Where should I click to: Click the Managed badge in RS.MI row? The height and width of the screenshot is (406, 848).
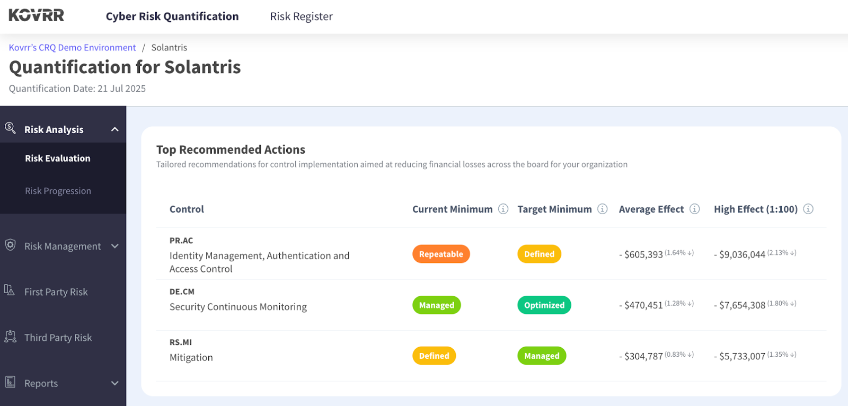pos(542,356)
